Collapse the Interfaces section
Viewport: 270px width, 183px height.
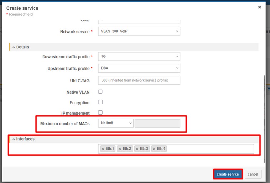click(x=14, y=139)
